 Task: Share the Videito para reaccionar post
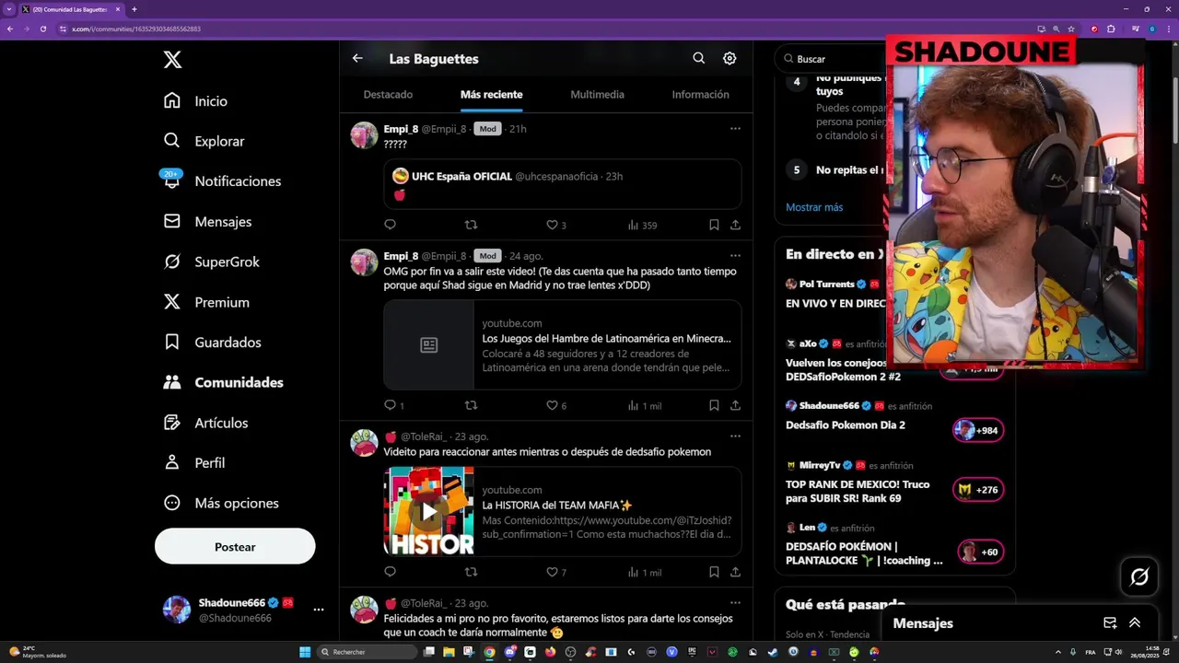point(735,572)
